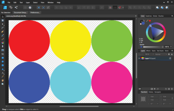This screenshot has width=174, height=111.
Task: Add a new layer in the Layers panel
Action: click(166, 89)
